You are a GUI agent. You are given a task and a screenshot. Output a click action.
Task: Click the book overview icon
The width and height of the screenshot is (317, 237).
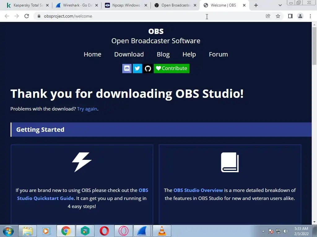coord(230,162)
